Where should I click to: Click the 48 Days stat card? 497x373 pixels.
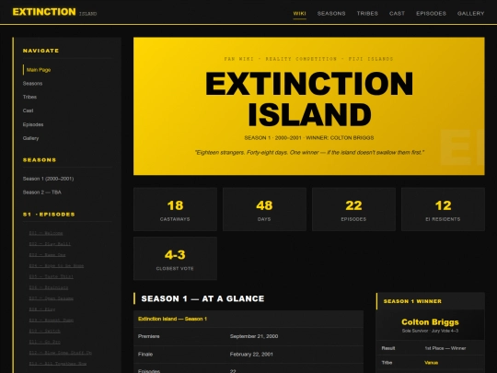264,209
